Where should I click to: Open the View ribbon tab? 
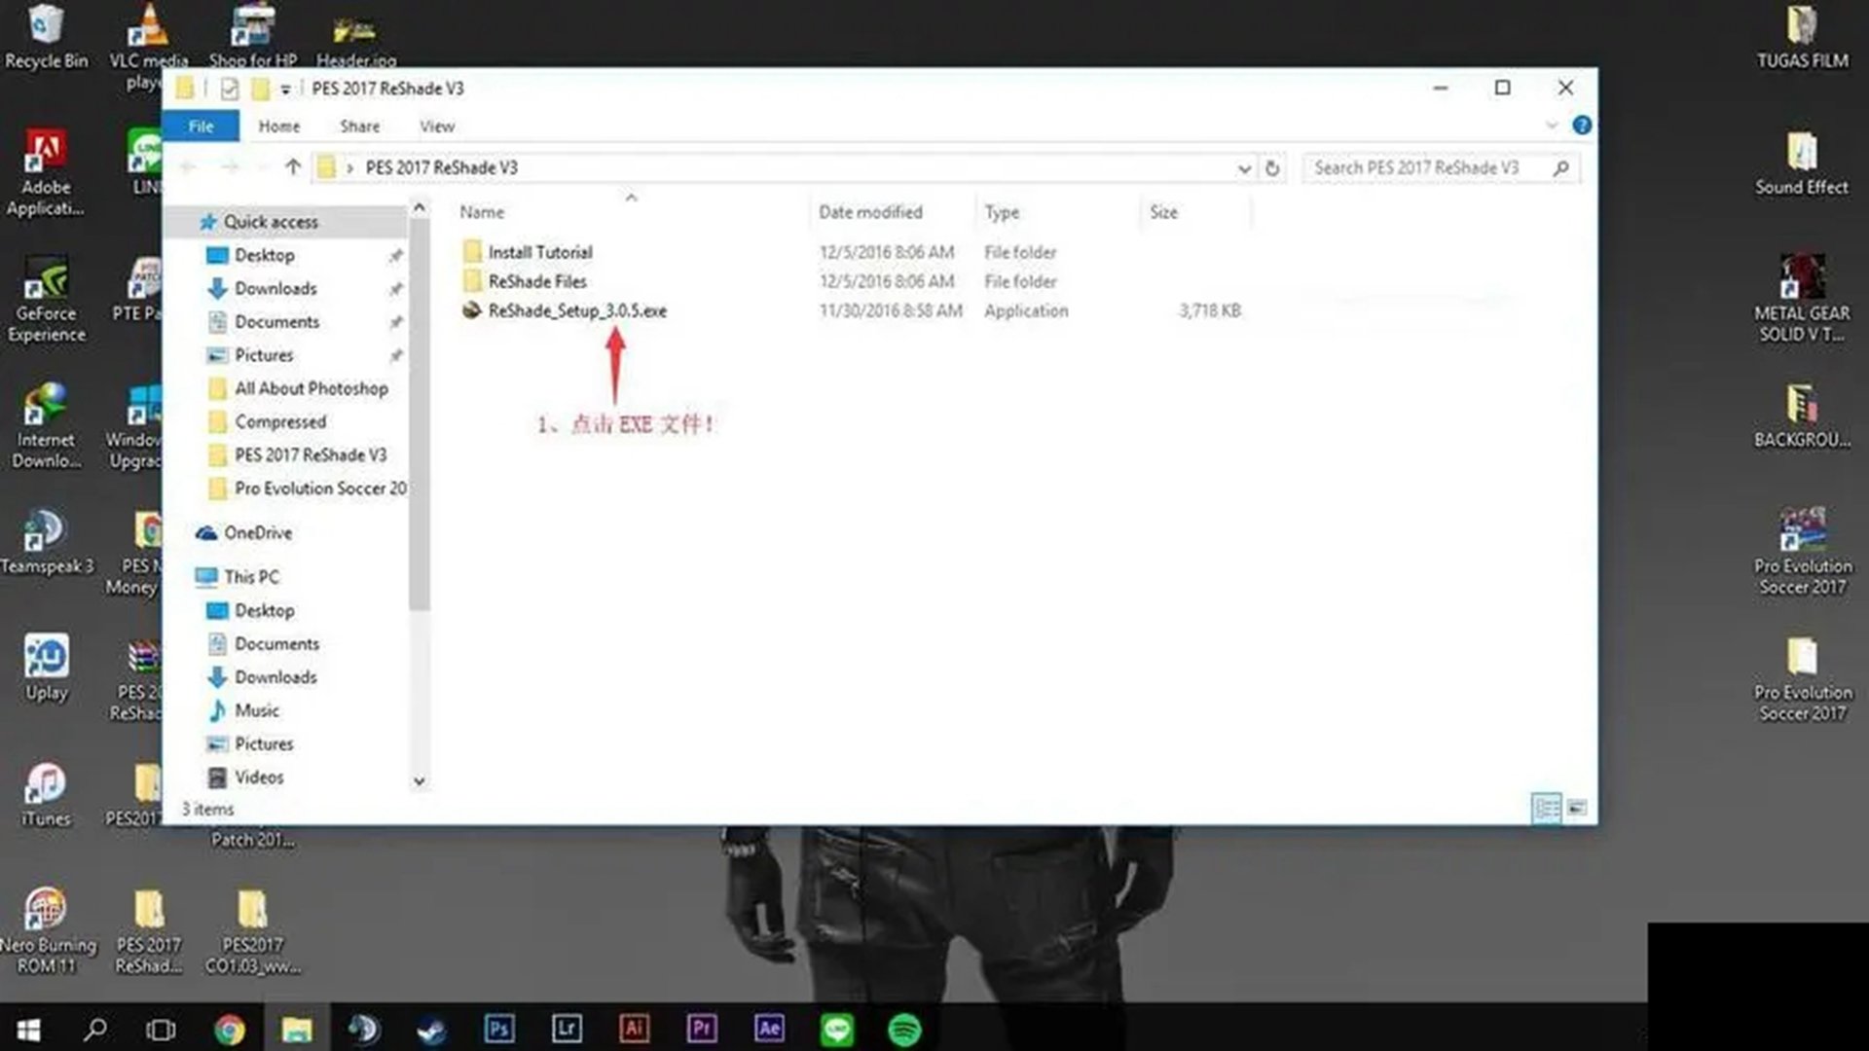pos(436,127)
